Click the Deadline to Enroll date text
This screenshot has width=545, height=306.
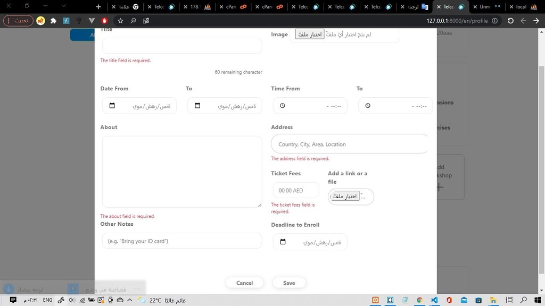[322, 242]
